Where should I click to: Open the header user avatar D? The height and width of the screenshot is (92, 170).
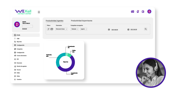click(149, 11)
